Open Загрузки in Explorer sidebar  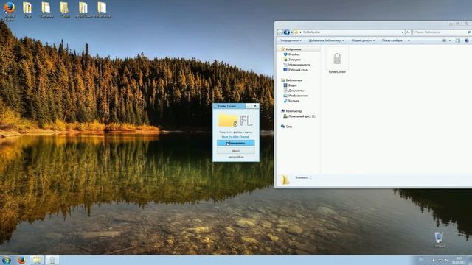tap(294, 60)
